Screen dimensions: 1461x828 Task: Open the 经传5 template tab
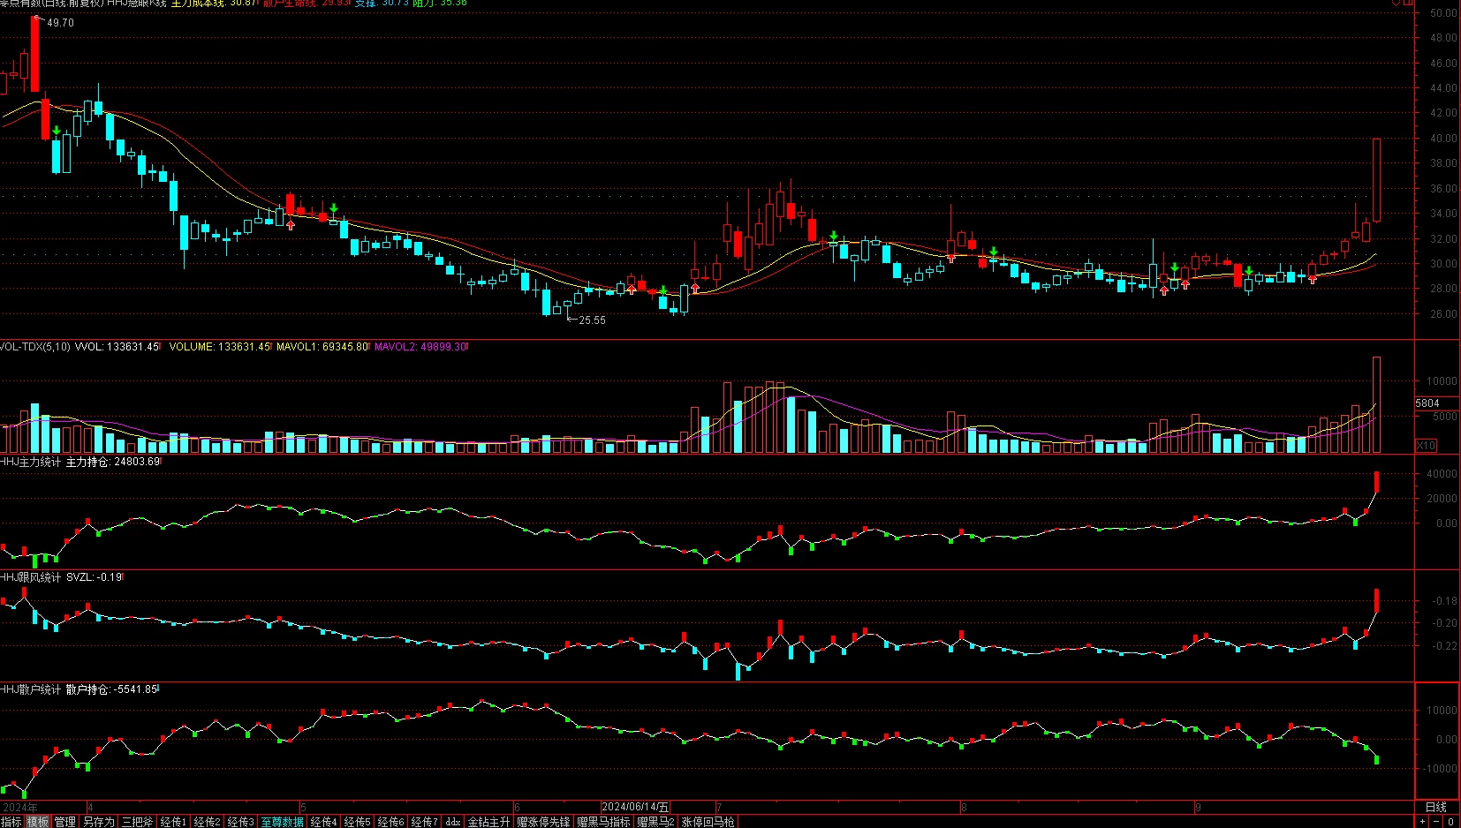tap(358, 822)
